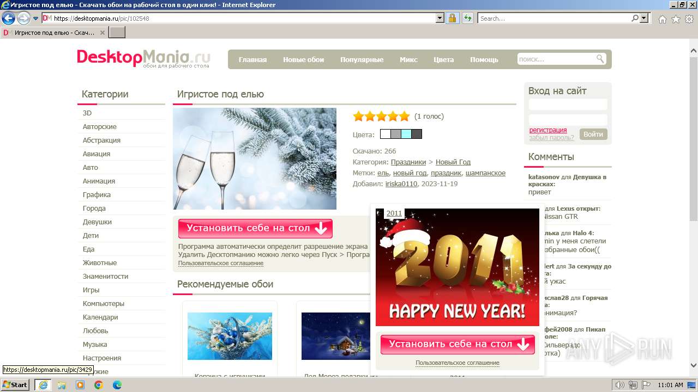698x392 pixels.
Task: Expand the address bar URL dropdown
Action: [440, 18]
